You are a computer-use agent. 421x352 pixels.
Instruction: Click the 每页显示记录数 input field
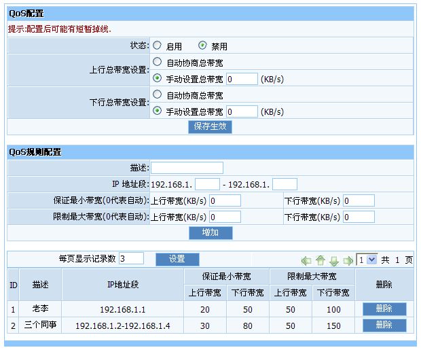tap(131, 259)
